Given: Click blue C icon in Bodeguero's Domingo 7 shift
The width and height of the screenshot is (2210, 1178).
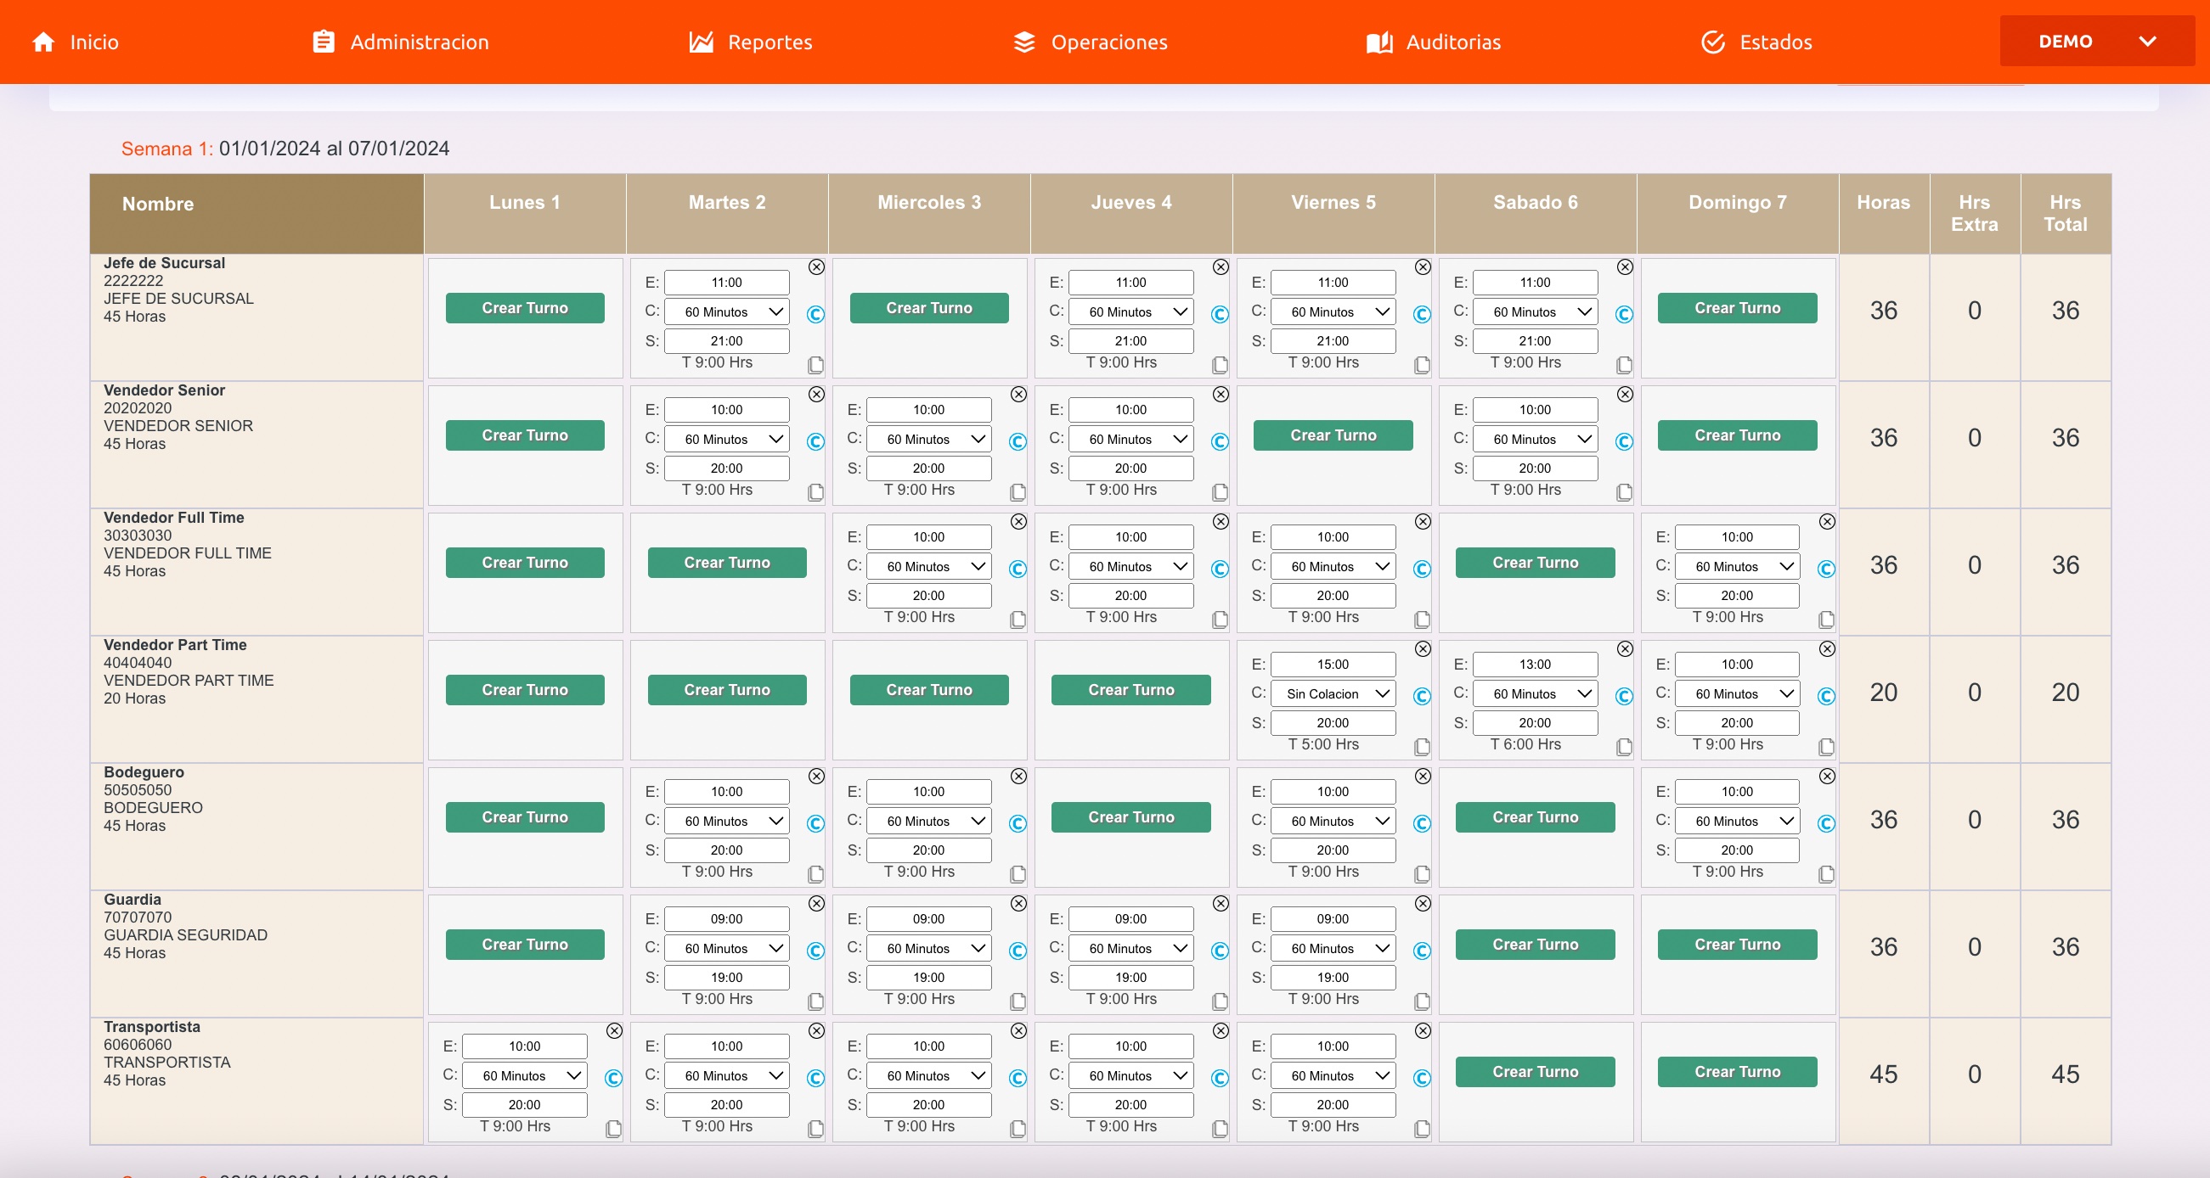Looking at the screenshot, I should [x=1826, y=823].
